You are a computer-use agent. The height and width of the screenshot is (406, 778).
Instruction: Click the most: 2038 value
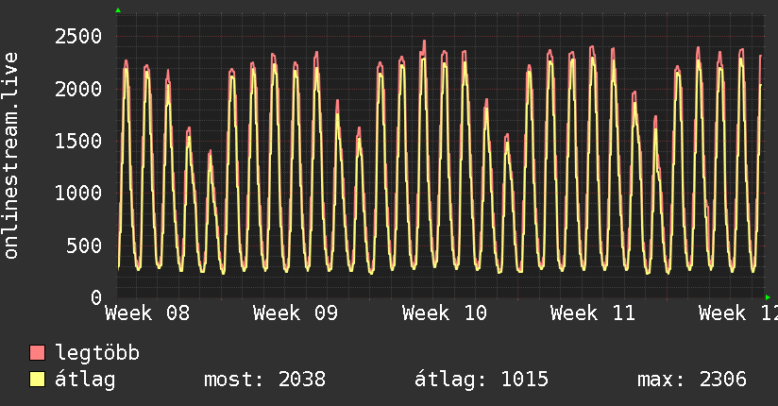coord(265,380)
